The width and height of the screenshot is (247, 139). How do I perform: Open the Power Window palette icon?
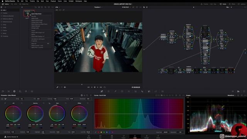tap(122, 91)
